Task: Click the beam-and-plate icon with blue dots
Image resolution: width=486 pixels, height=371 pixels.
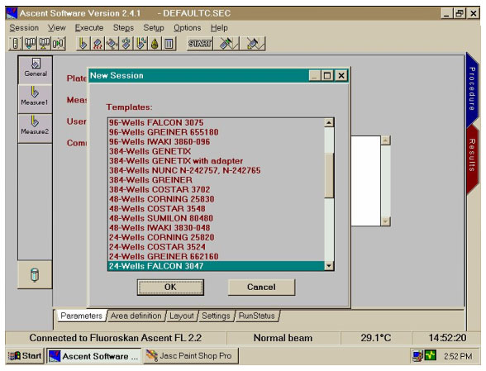Action: point(141,44)
